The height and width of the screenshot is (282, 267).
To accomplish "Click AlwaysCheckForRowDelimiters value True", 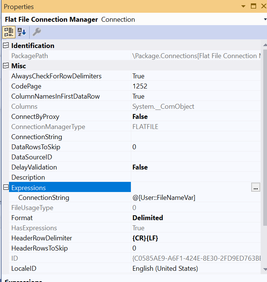I will [x=138, y=76].
